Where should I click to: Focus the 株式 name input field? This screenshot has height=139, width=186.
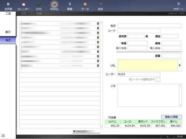[150, 26]
